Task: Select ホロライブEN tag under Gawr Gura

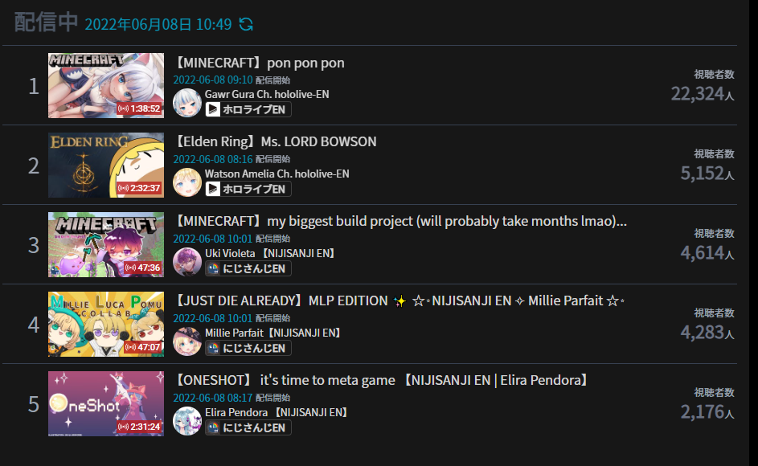Action: tap(248, 109)
